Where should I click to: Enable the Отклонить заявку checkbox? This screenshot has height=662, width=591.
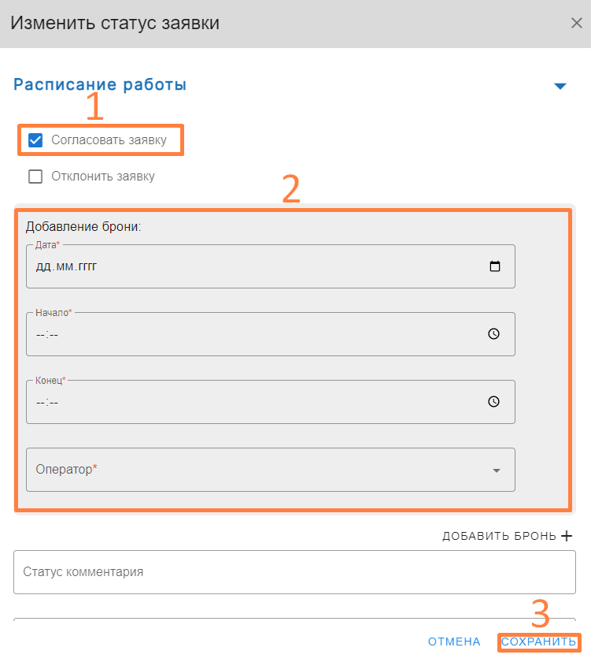pos(35,177)
